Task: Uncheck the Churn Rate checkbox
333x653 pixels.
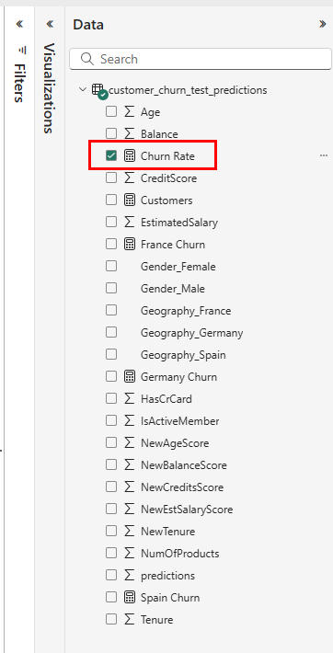Action: click(111, 156)
